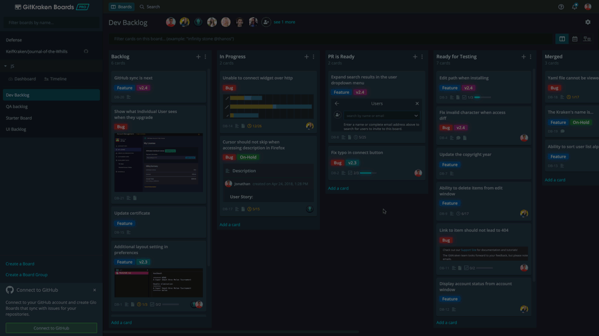The height and width of the screenshot is (336, 599).
Task: Add a card to Backlog with plus
Action: (198, 57)
